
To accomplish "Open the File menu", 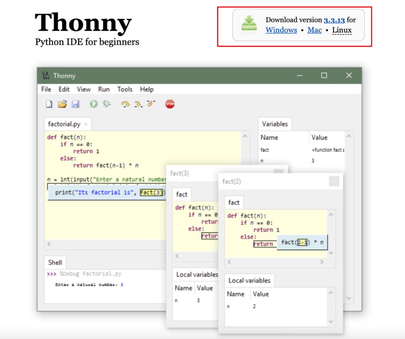I will 46,89.
